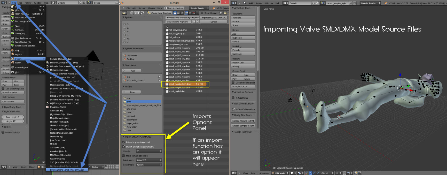Go to parent directory icon in file browser
Screen dimensions: 447x175
tap(139, 13)
